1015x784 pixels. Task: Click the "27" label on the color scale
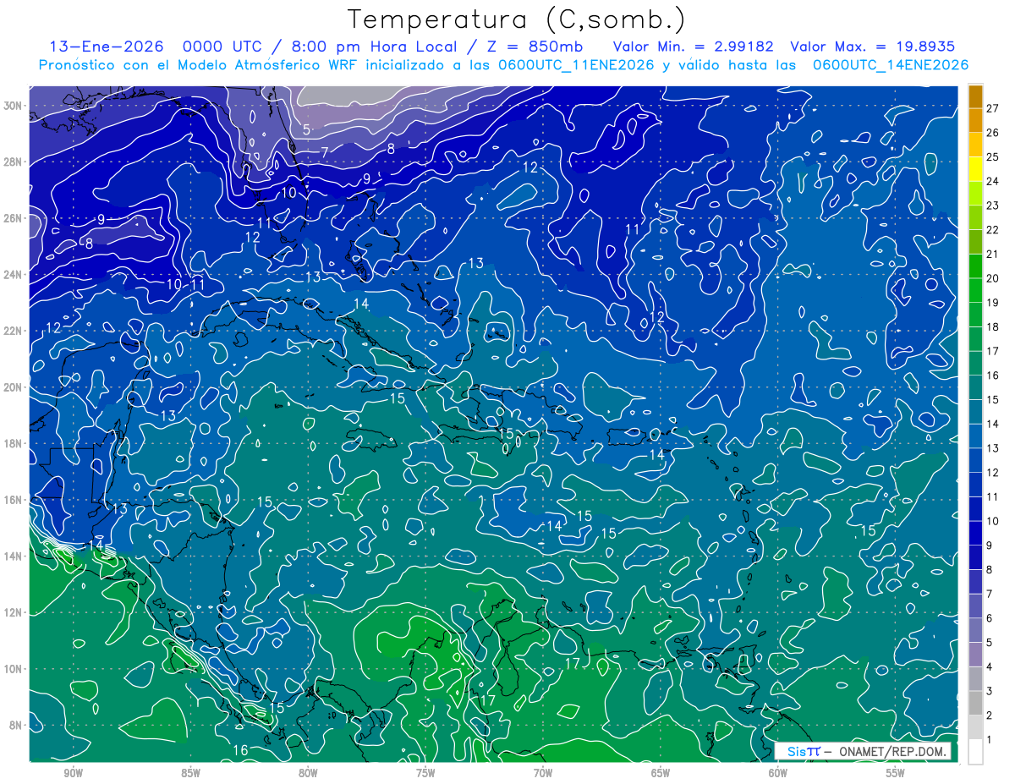click(x=993, y=107)
